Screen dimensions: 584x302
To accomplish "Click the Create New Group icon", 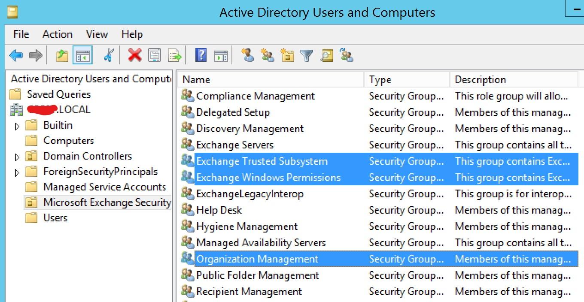I will [267, 55].
